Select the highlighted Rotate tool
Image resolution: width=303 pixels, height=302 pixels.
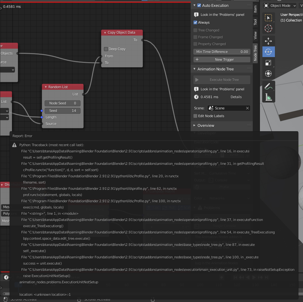pyautogui.click(x=268, y=52)
